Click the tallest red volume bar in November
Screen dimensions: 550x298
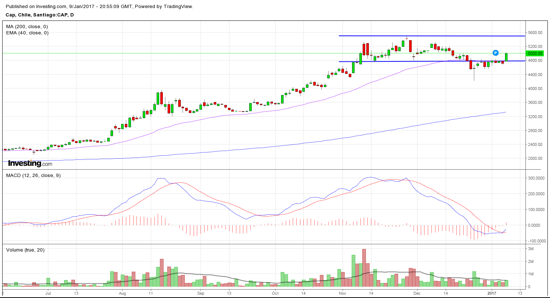click(364, 268)
